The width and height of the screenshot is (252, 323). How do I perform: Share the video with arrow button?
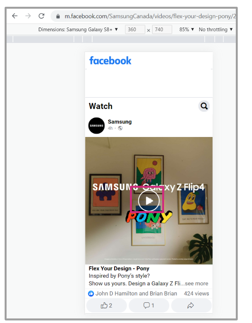(x=191, y=306)
